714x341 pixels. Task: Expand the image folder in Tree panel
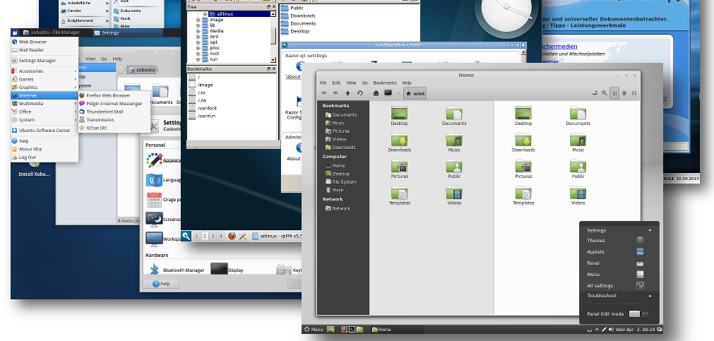click(198, 20)
